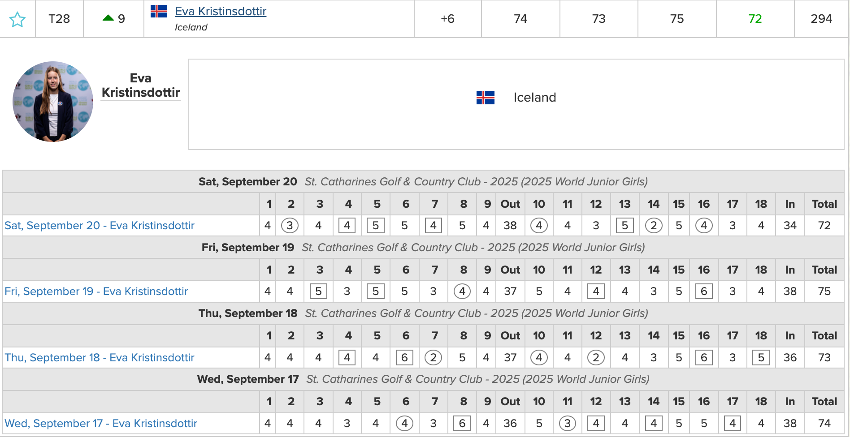Click the Iceland flag in the country box

click(x=485, y=98)
